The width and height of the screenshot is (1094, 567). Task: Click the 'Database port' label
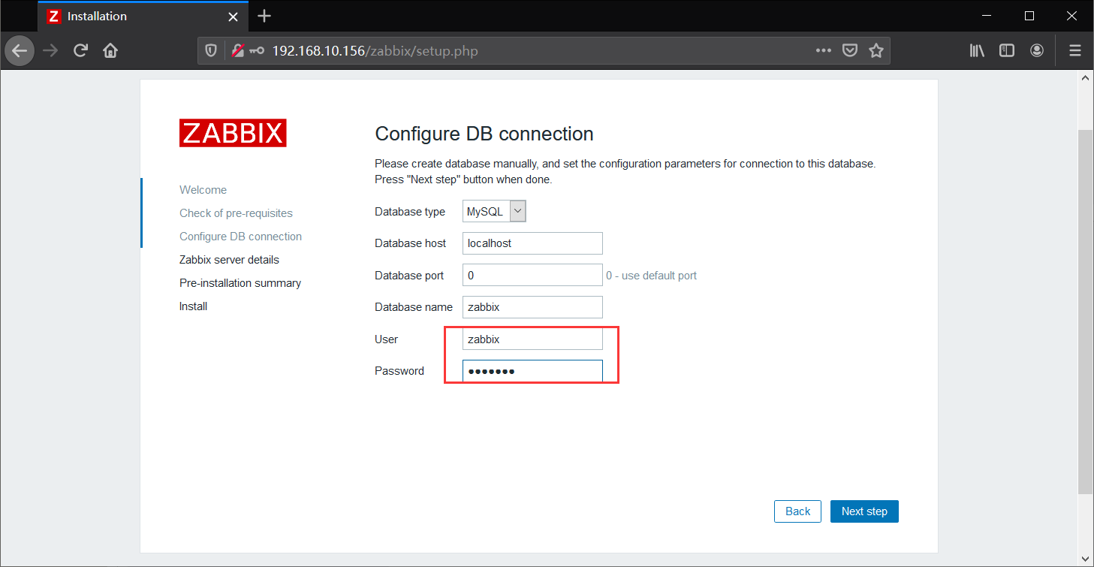pyautogui.click(x=409, y=276)
